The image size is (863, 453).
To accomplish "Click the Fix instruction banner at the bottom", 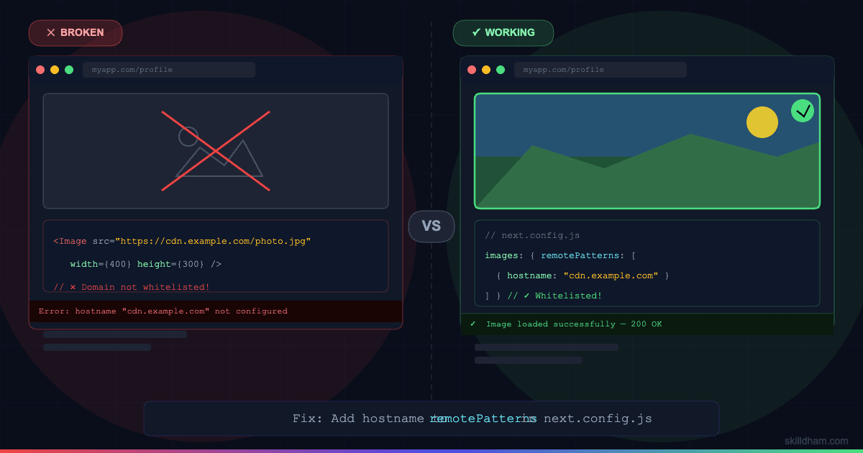I will (431, 418).
